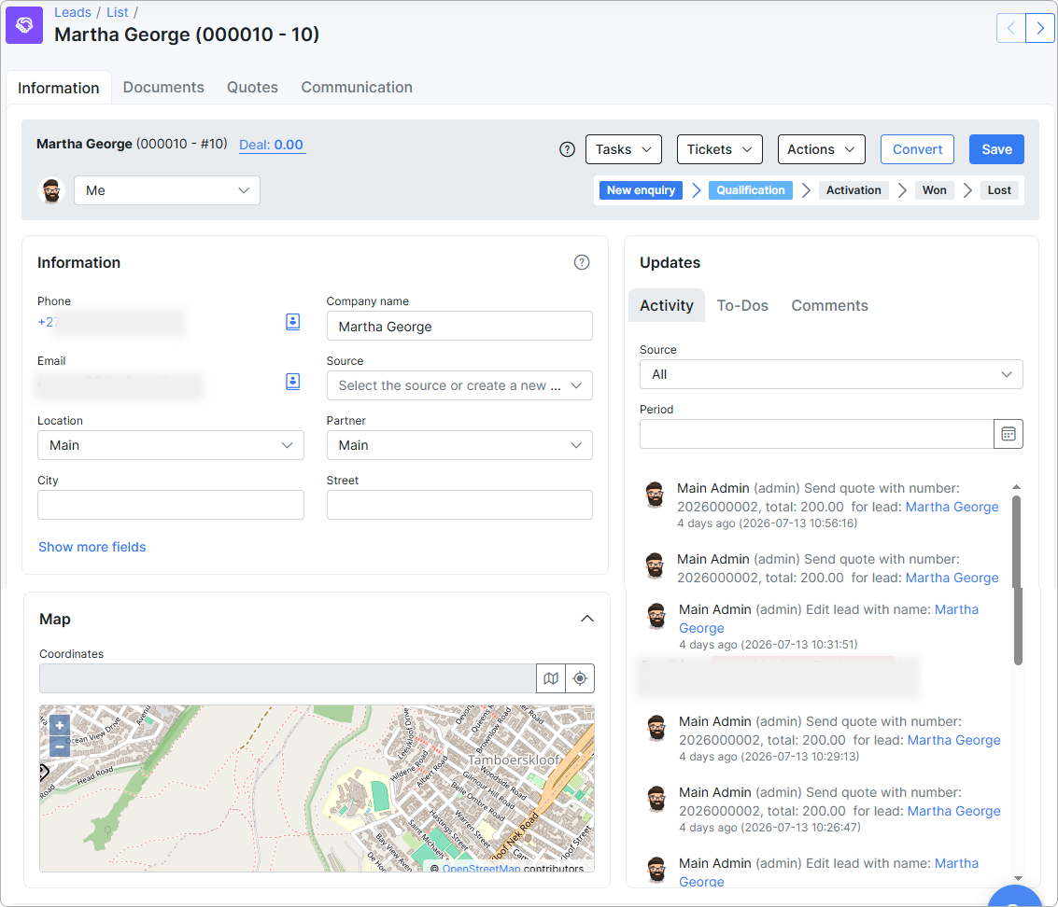Open the Actions dropdown

point(821,149)
